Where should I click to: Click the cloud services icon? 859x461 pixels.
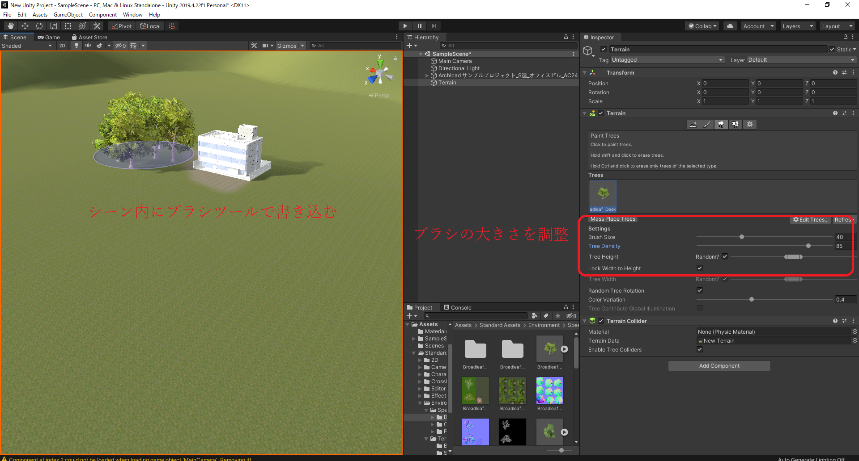(730, 26)
